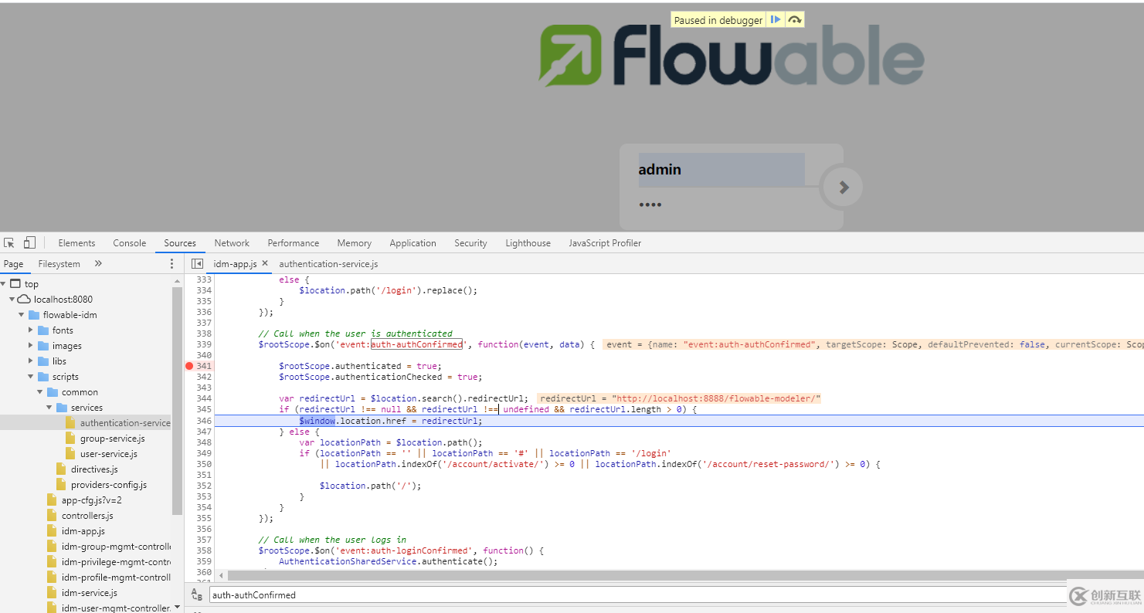The height and width of the screenshot is (613, 1144).
Task: Switch to the Console panel tab
Action: point(129,242)
